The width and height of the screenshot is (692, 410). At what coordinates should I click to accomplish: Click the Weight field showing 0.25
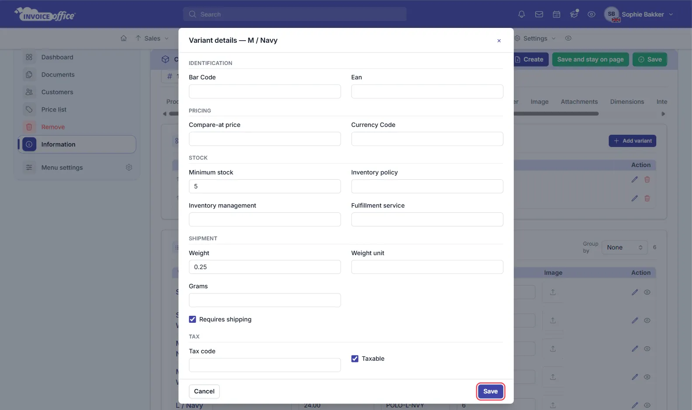(265, 267)
